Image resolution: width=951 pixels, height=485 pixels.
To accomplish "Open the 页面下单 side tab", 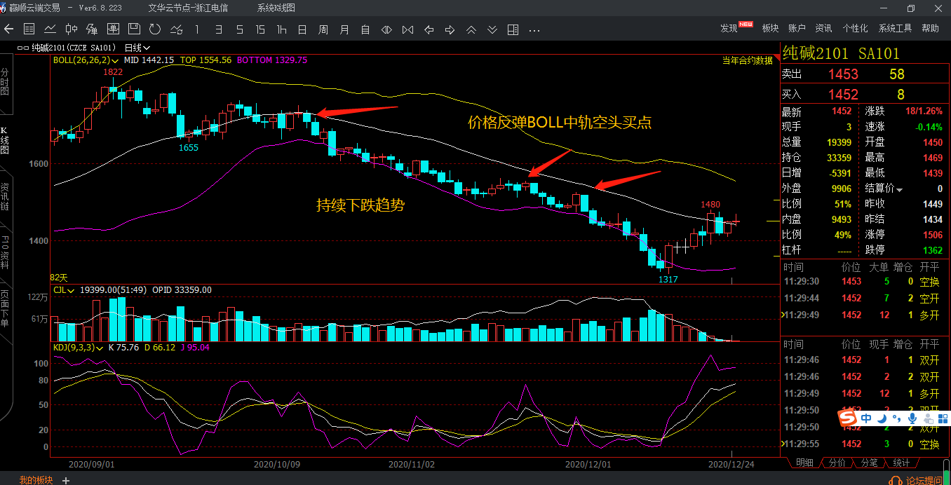I will pyautogui.click(x=5, y=310).
